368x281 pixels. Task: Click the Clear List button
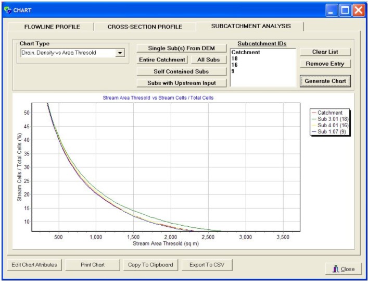click(x=325, y=52)
